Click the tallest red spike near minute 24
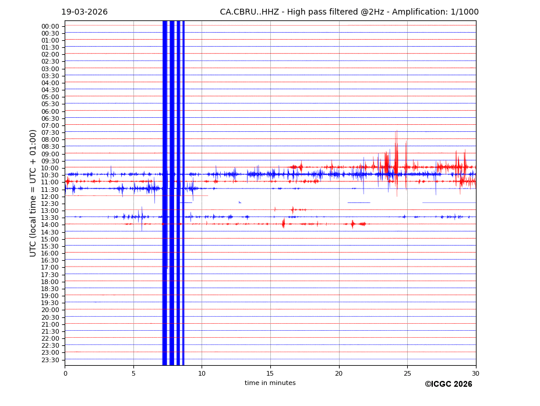This screenshot has height=406, width=540. tap(396, 152)
